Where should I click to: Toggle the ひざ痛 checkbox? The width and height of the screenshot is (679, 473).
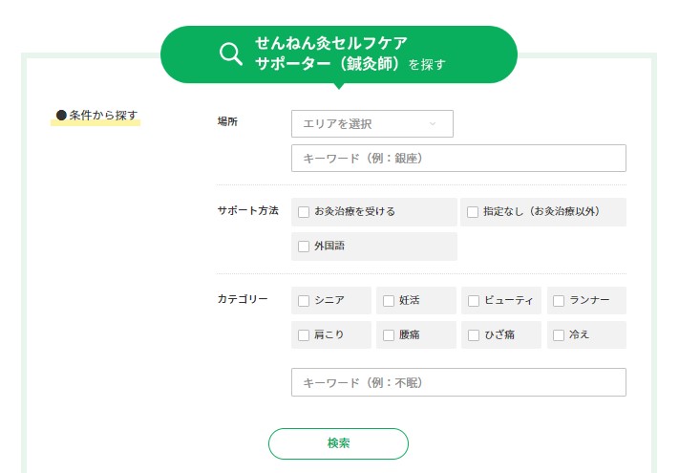pyautogui.click(x=474, y=335)
